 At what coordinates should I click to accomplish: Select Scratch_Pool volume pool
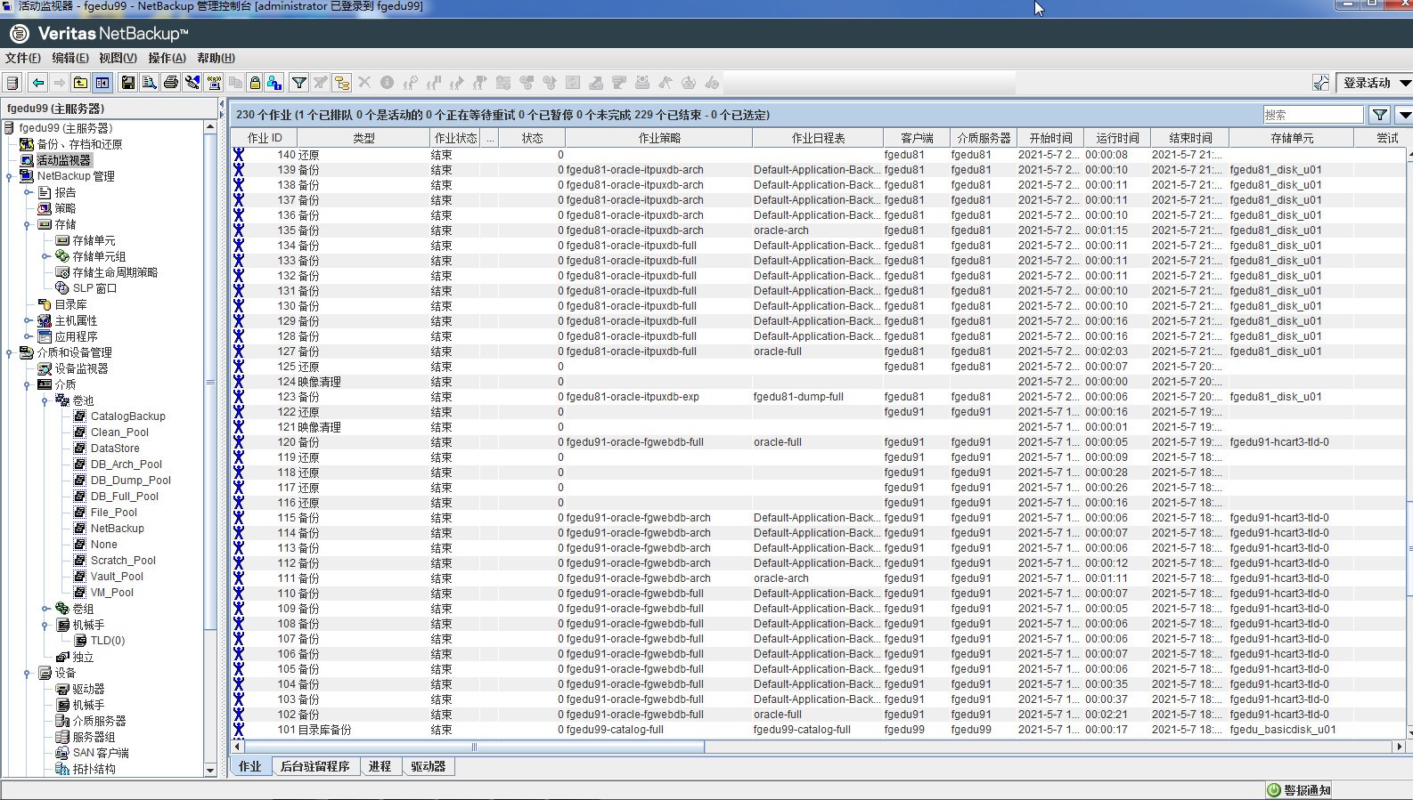(123, 561)
